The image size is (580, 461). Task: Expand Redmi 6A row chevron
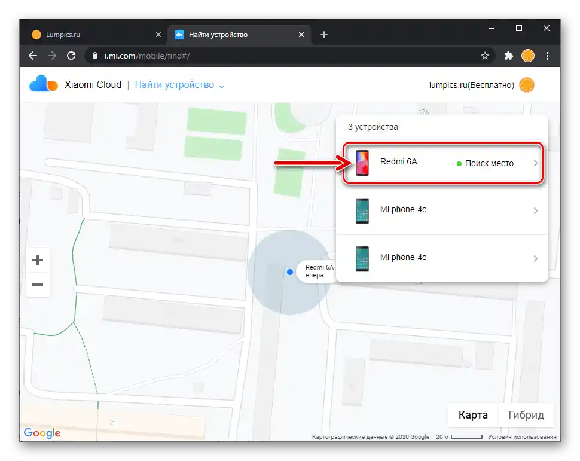click(x=536, y=163)
